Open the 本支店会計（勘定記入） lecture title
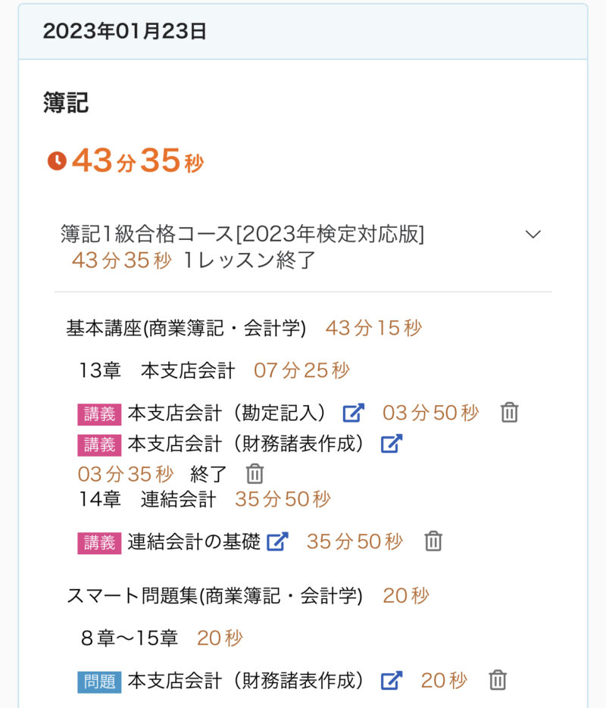This screenshot has width=606, height=708. 227,413
